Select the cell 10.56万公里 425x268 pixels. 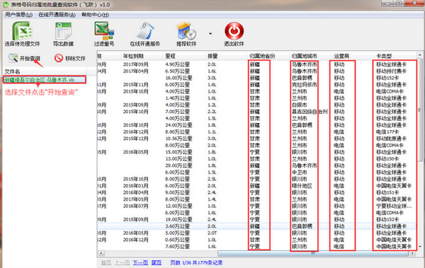pos(178,139)
